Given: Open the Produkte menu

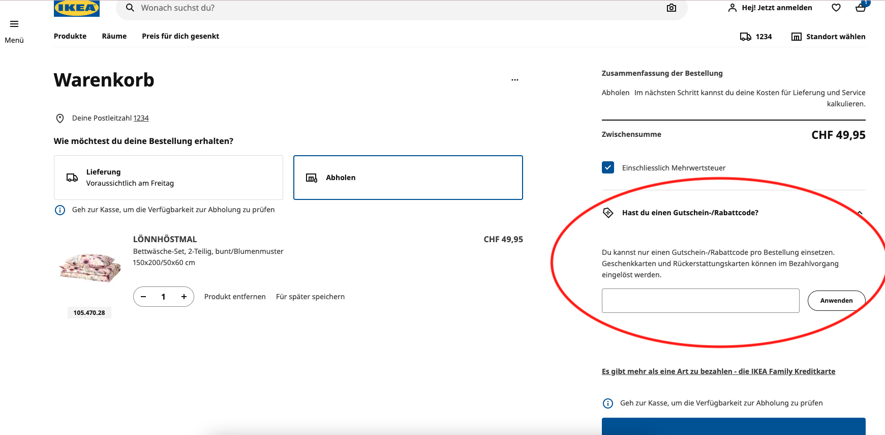Looking at the screenshot, I should click(x=70, y=36).
